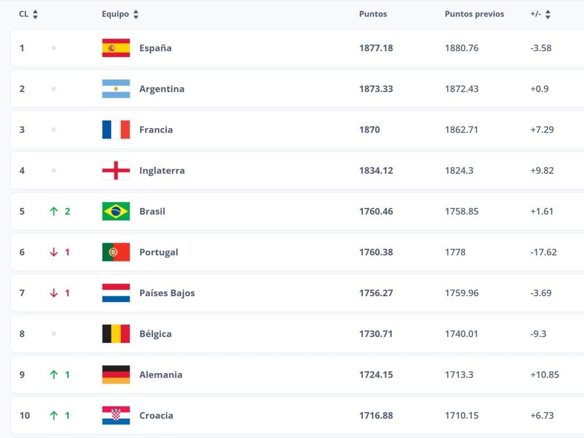Click the Argentina flag icon
Viewport: 584px width, 438px height.
point(116,89)
